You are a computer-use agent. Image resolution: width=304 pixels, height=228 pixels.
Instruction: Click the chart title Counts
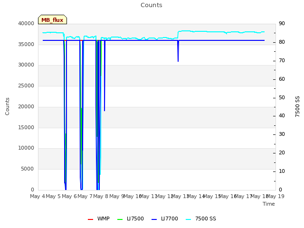coord(152,5)
